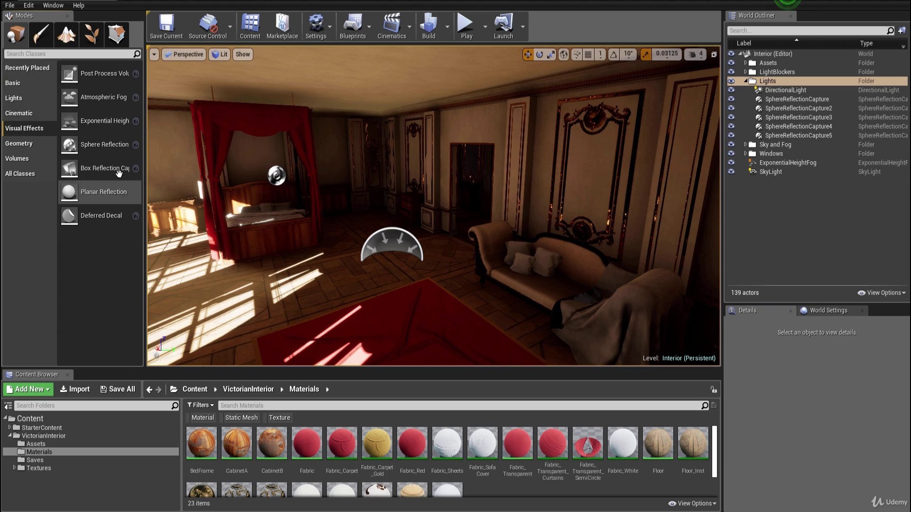Select translate gizmo tool in viewport
911x512 pixels.
pos(528,55)
